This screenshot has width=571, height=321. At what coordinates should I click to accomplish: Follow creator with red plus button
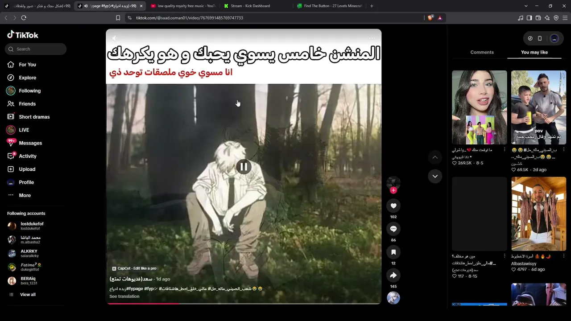(393, 190)
